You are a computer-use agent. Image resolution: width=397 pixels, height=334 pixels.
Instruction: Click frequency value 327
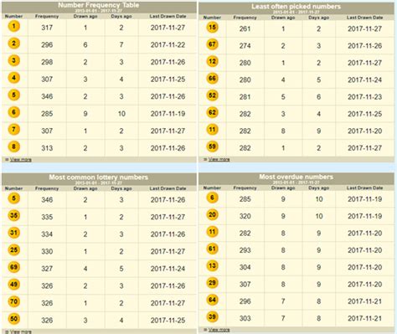(x=47, y=269)
